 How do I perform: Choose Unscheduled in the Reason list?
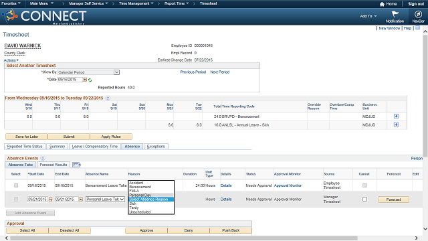tap(151, 212)
